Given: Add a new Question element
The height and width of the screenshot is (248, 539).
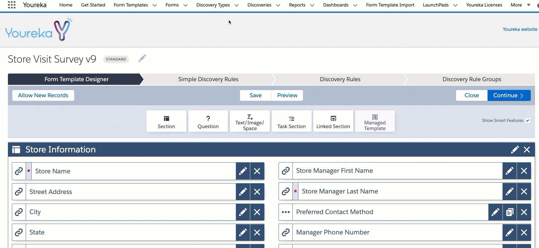Looking at the screenshot, I should 208,121.
